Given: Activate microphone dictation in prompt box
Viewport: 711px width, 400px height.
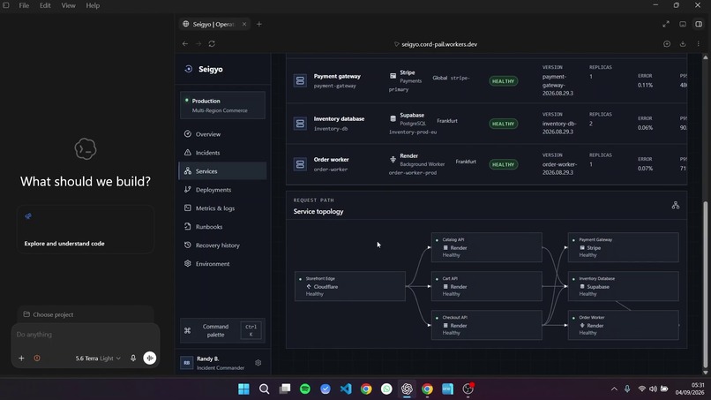Looking at the screenshot, I should point(133,358).
